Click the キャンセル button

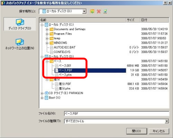click(159, 131)
